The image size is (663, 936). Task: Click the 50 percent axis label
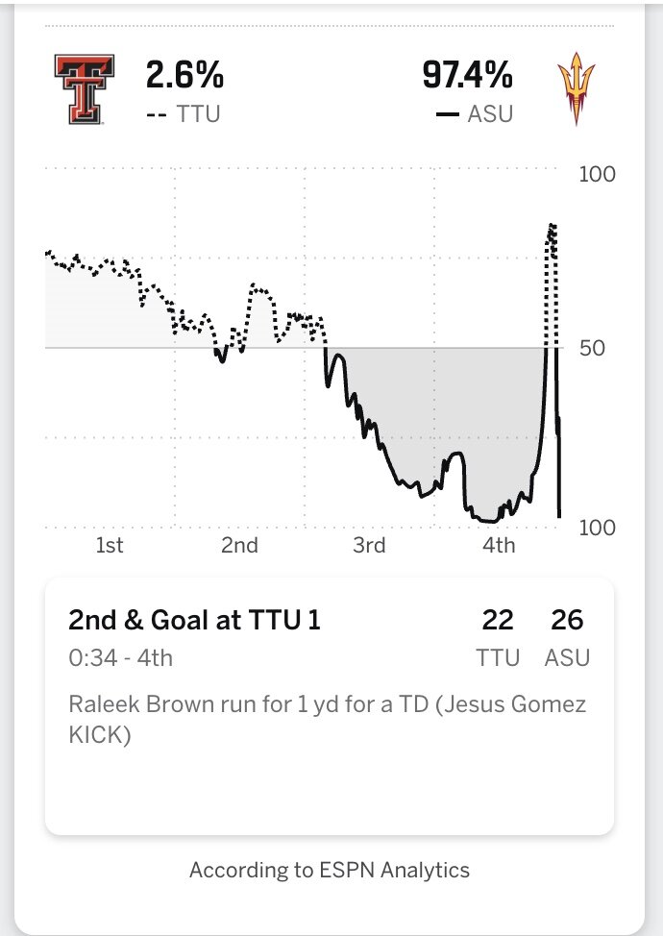coord(592,348)
